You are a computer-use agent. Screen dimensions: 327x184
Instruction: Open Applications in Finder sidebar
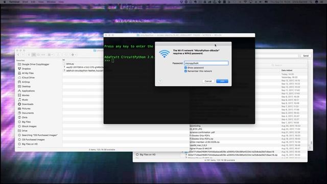pyautogui.click(x=26, y=91)
